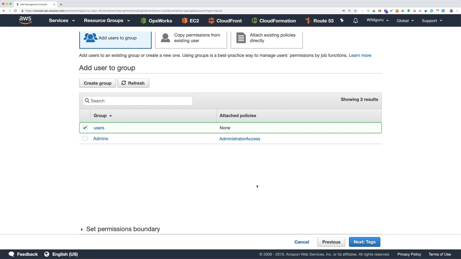The width and height of the screenshot is (461, 259).
Task: Click the Attached policies column header
Action: coord(238,115)
